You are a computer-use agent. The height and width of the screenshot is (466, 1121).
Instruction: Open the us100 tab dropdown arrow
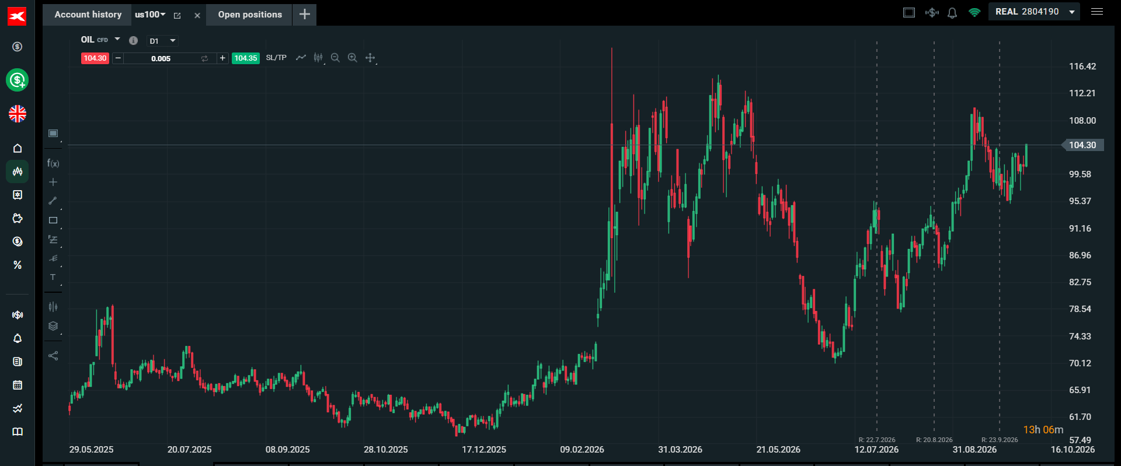coord(163,15)
